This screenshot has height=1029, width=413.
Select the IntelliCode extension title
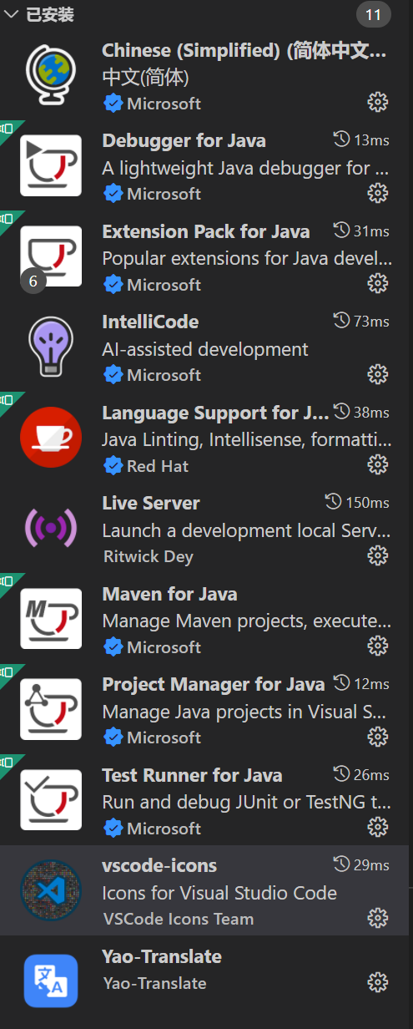(x=150, y=322)
